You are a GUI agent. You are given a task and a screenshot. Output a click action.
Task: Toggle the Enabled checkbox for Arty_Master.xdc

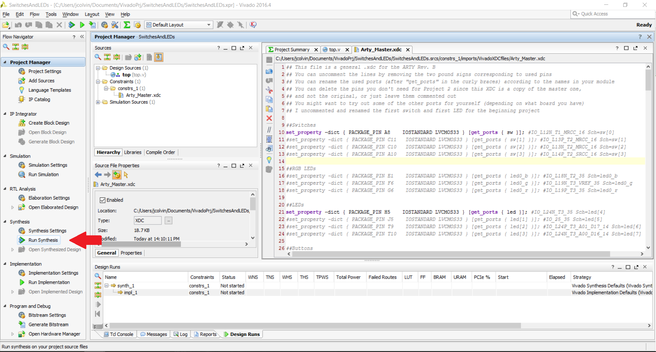102,200
